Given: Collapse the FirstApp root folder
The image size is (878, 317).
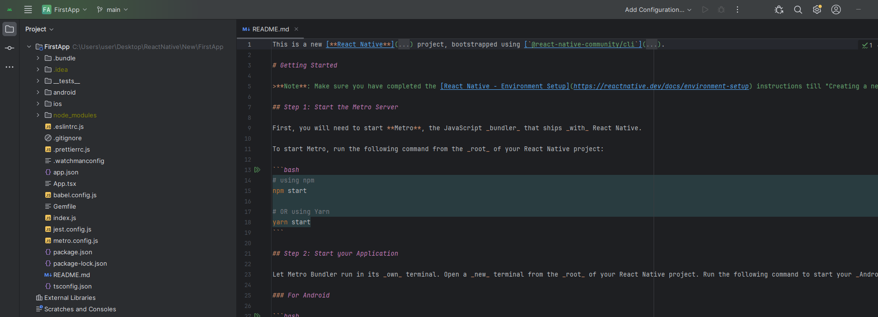Looking at the screenshot, I should (x=29, y=47).
